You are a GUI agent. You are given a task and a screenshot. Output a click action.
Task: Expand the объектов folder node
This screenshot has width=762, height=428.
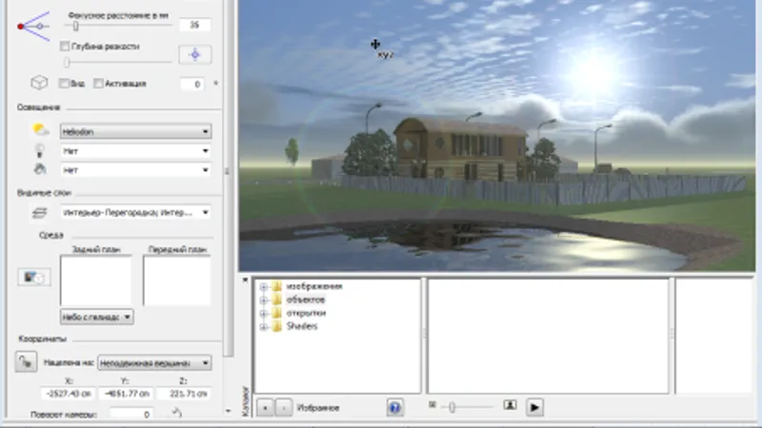pyautogui.click(x=264, y=300)
